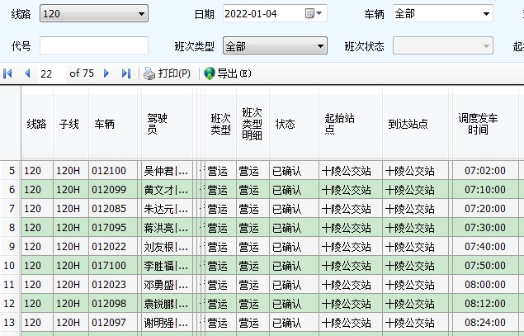Open the disabled 班次状态 dropdown

pyautogui.click(x=486, y=46)
